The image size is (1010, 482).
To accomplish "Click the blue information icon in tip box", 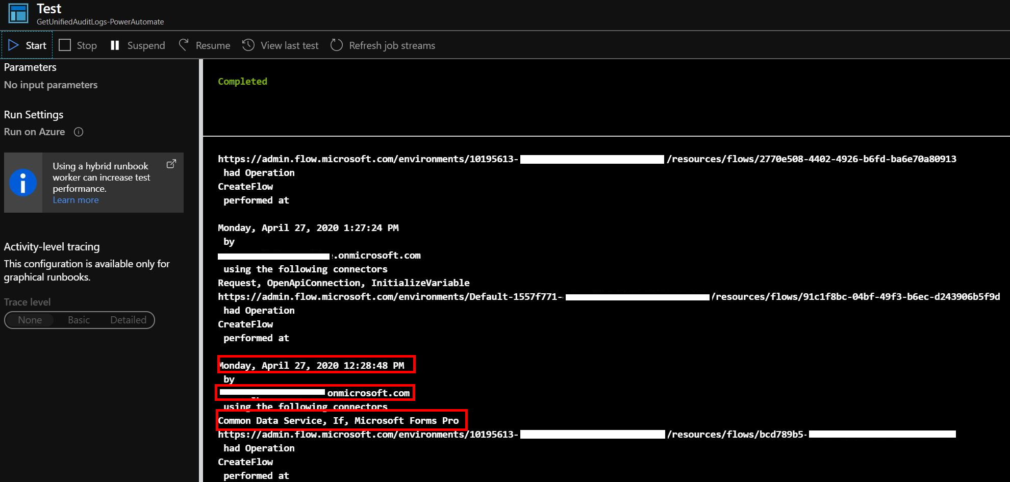I will click(x=23, y=183).
